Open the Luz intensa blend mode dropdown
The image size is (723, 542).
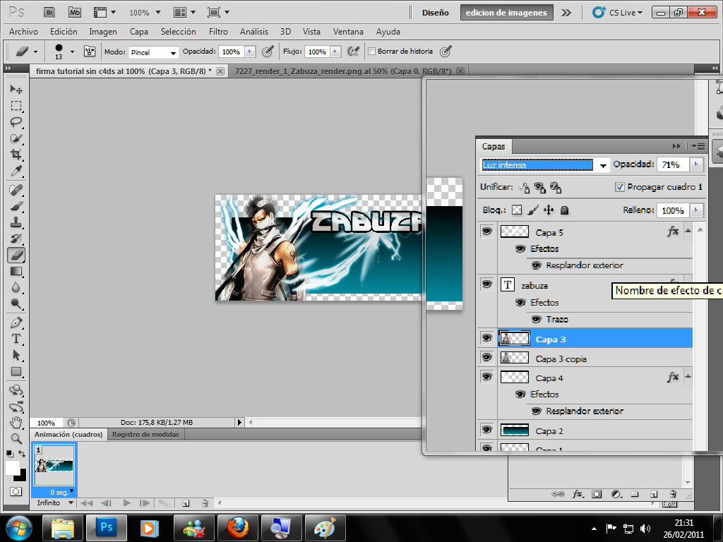pyautogui.click(x=603, y=165)
